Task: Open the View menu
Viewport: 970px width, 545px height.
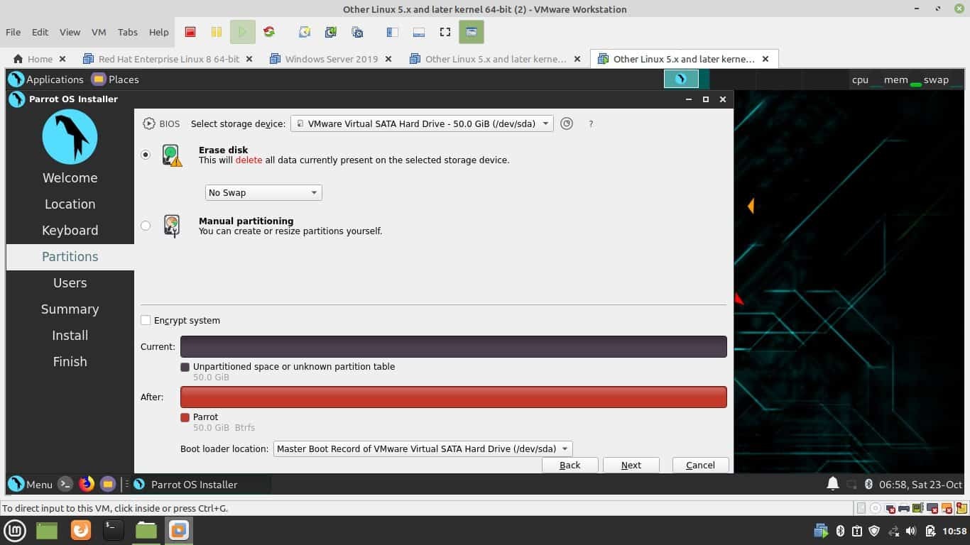Action: point(70,32)
